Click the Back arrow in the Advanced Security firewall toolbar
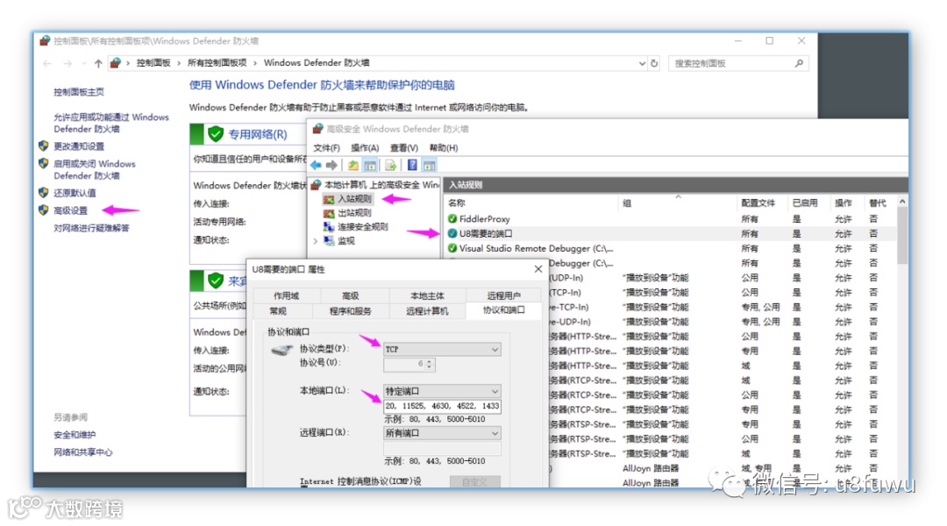Image resolution: width=947 pixels, height=526 pixels. 316,166
